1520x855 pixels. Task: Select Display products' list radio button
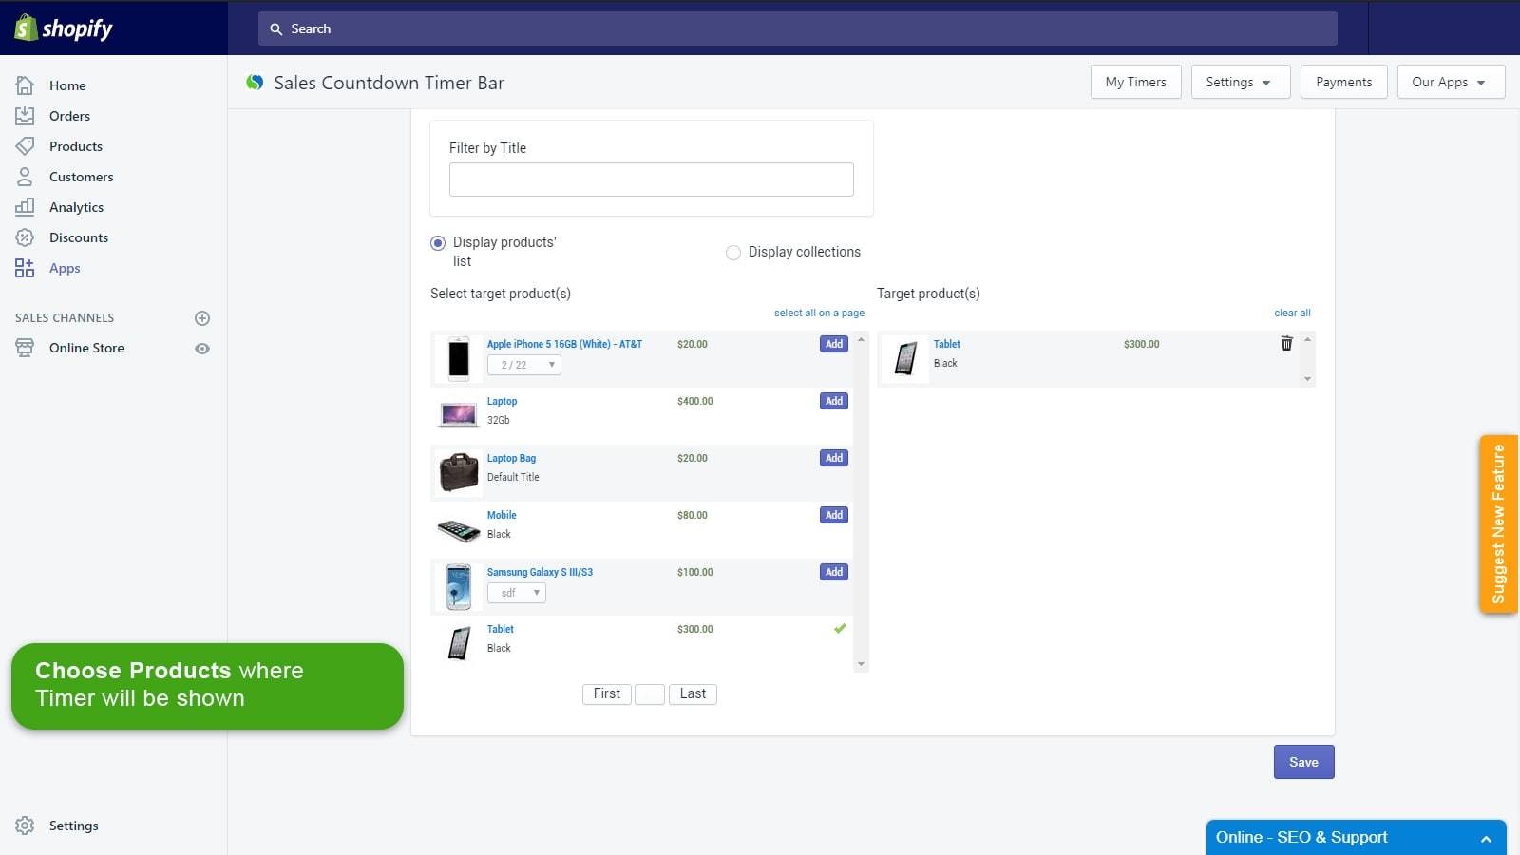[438, 243]
